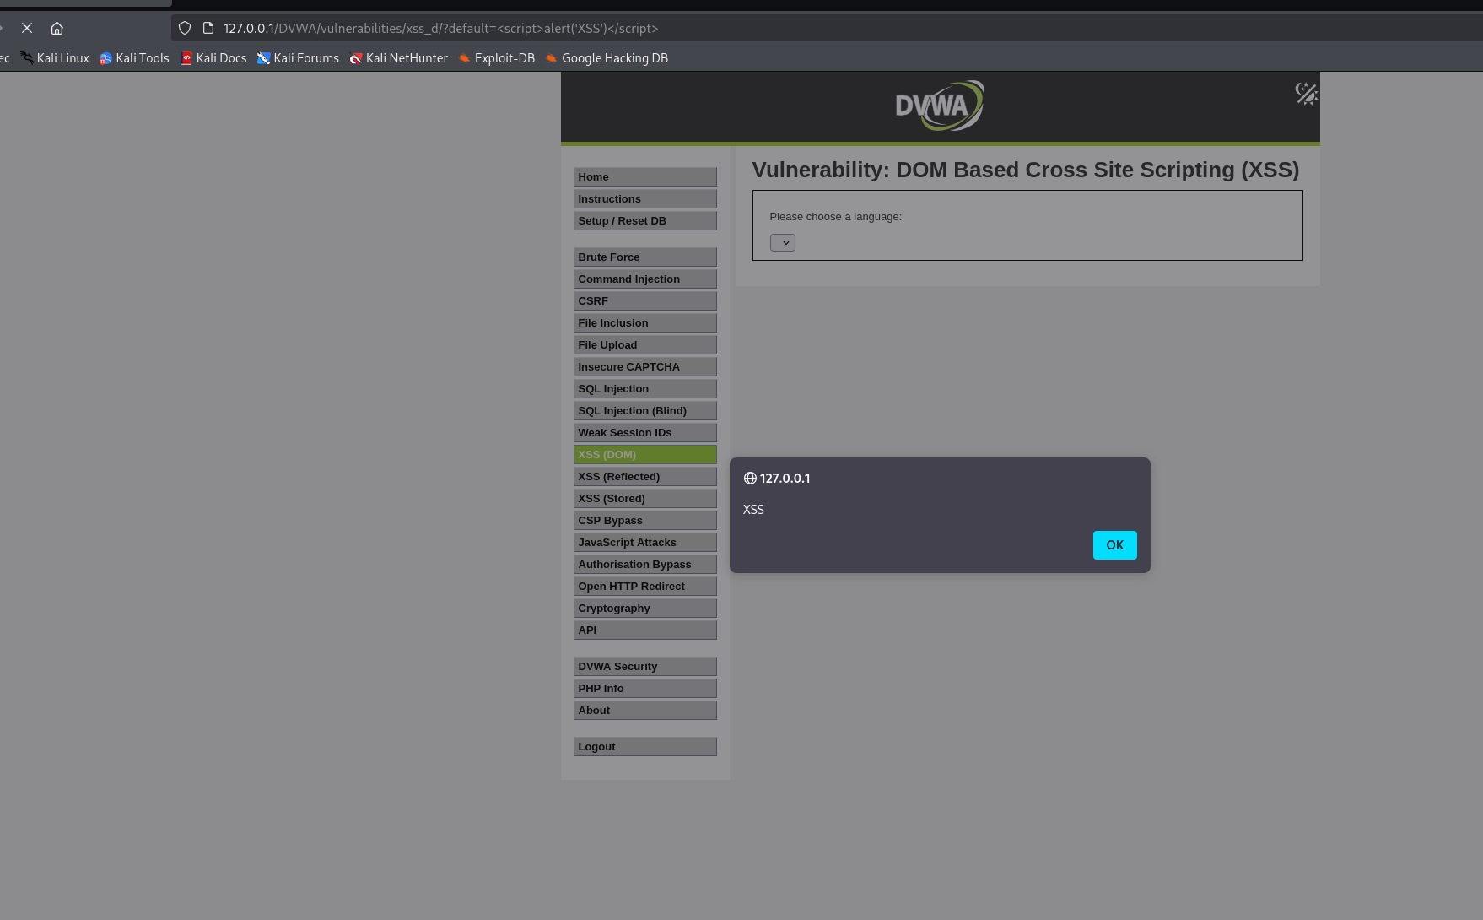
Task: Open File Inclusion page
Action: click(x=645, y=322)
